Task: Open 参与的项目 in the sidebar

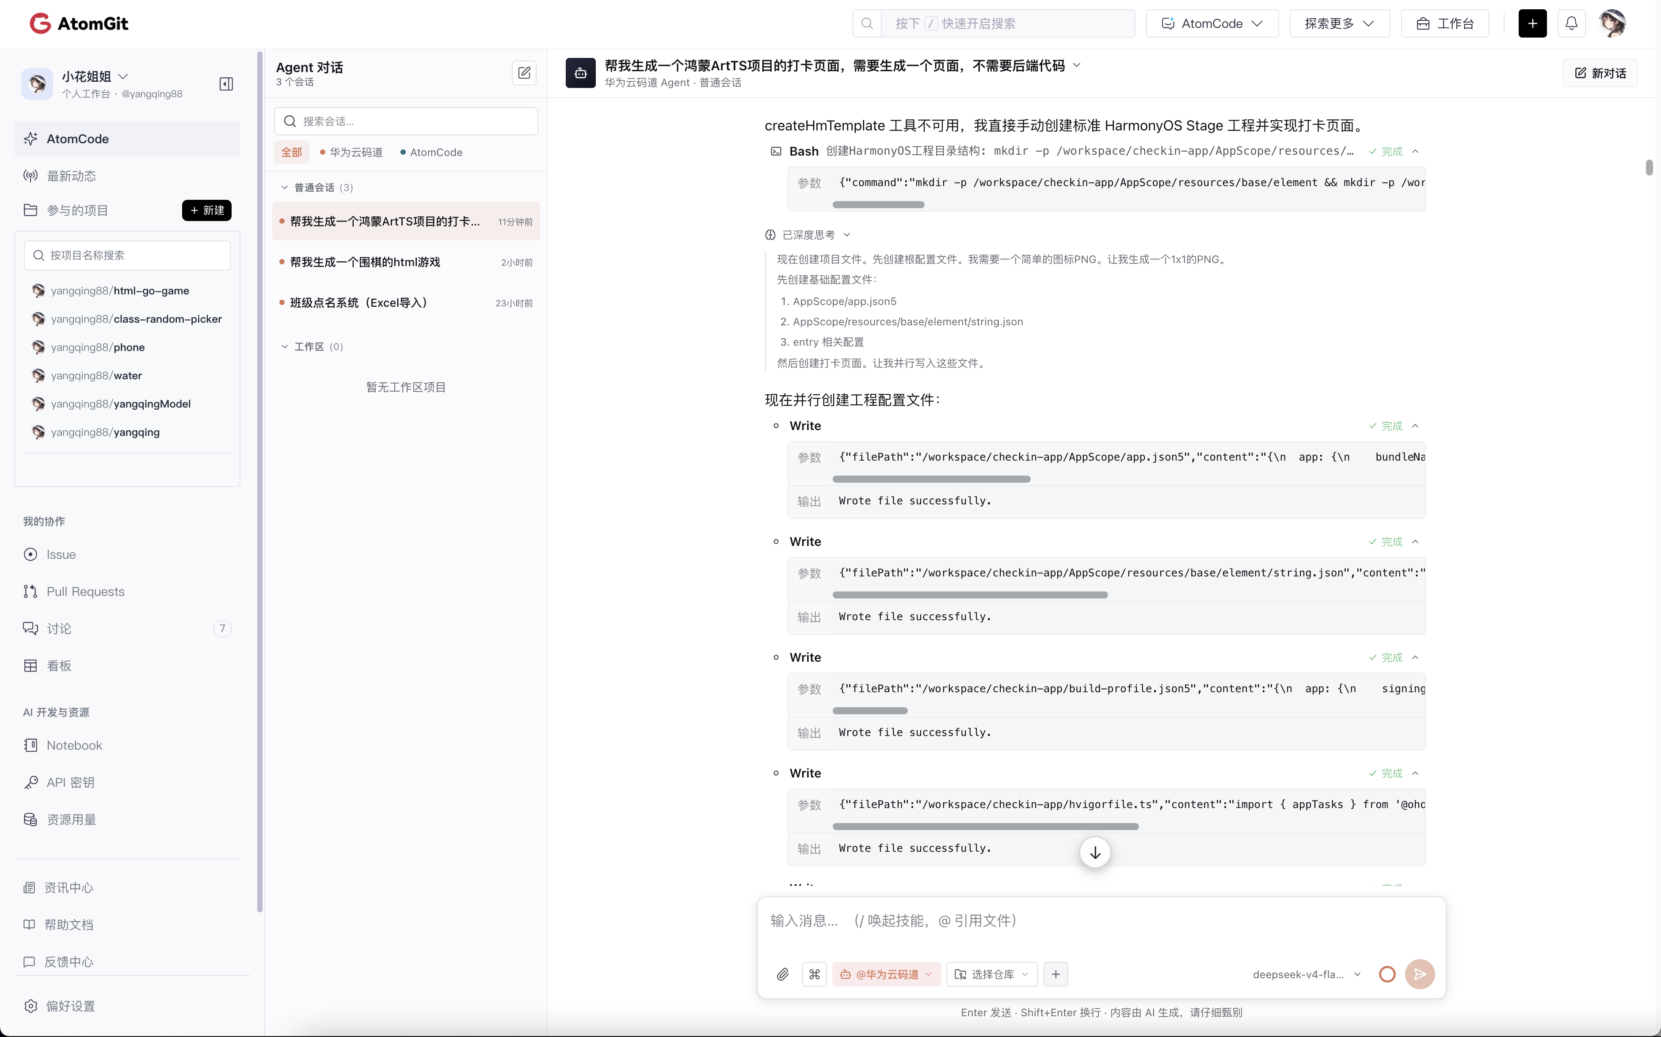Action: (77, 210)
